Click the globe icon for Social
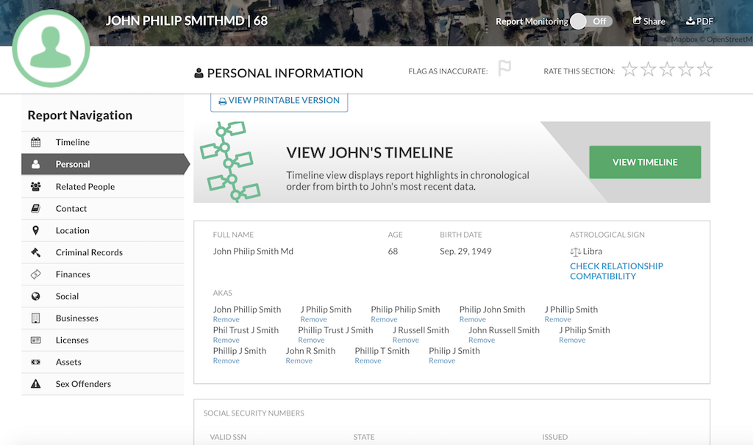Image resolution: width=753 pixels, height=445 pixels. [x=35, y=296]
